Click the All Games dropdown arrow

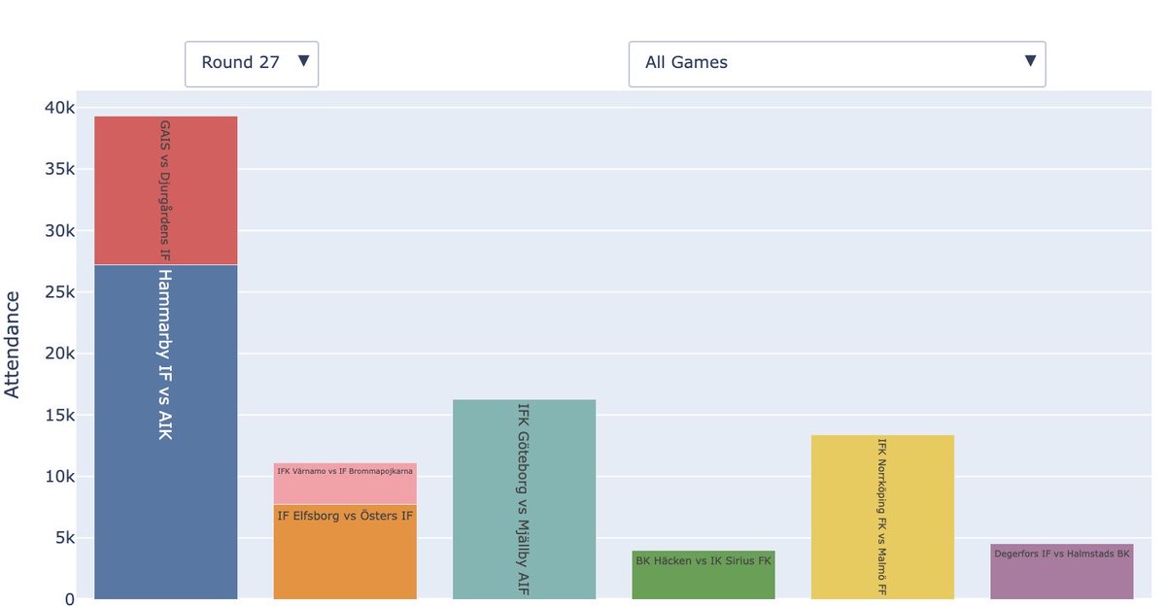[1029, 60]
